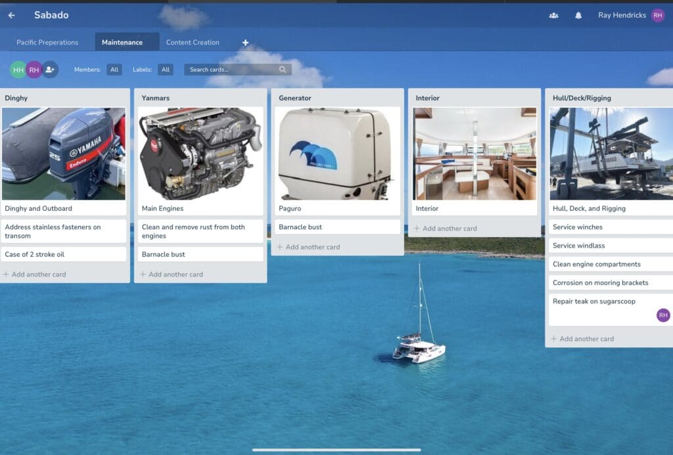The width and height of the screenshot is (673, 455).
Task: Click the add member icon
Action: (50, 70)
